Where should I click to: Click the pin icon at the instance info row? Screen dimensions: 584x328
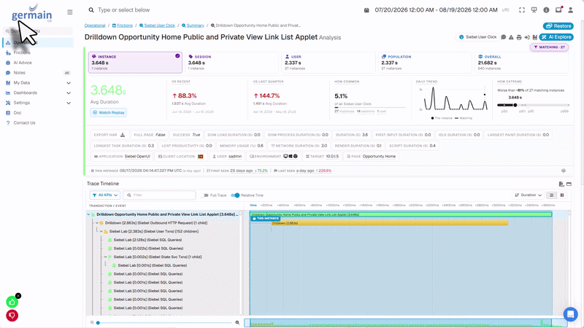(x=564, y=171)
